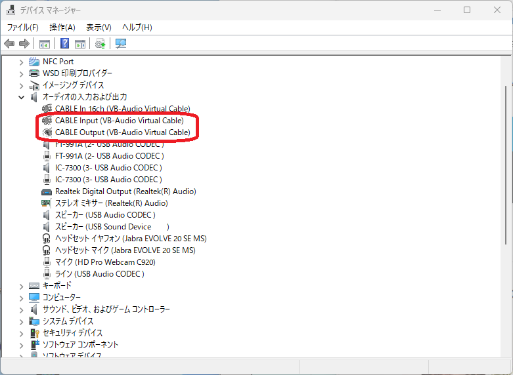Click the コンピューター monitor icon

click(34, 297)
